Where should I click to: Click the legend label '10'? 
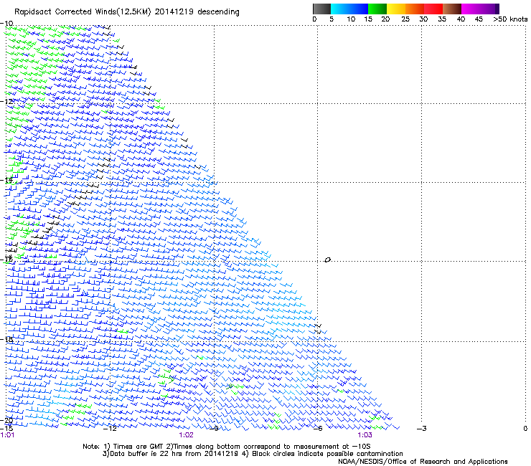[351, 19]
